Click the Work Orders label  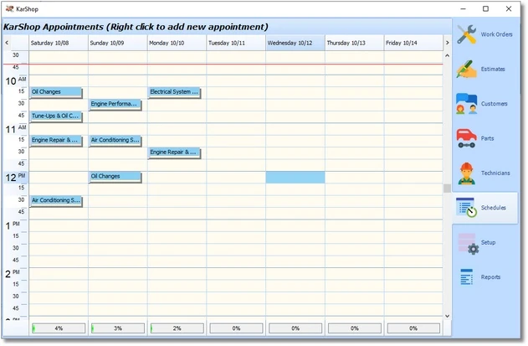pyautogui.click(x=496, y=34)
